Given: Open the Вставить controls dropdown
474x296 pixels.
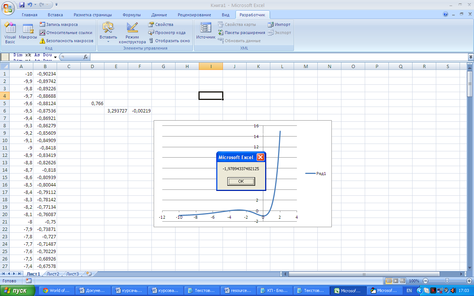Looking at the screenshot, I should point(108,33).
